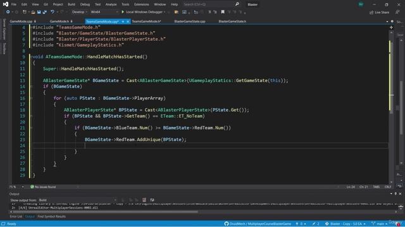Open the Win64 platform dropdown
The width and height of the screenshot is (405, 227).
click(104, 12)
